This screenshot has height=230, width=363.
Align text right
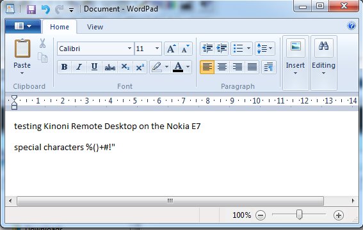click(237, 67)
